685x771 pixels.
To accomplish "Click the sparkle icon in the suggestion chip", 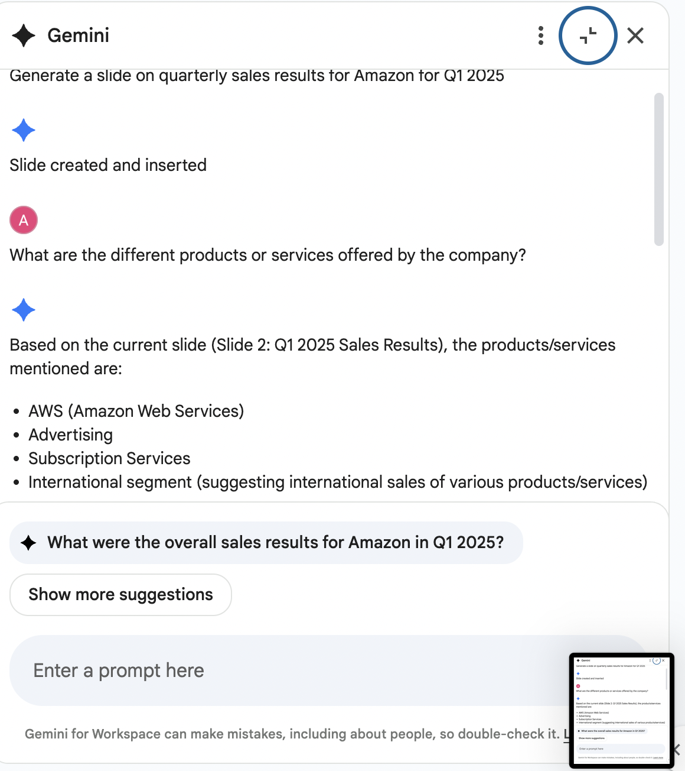I will click(28, 543).
